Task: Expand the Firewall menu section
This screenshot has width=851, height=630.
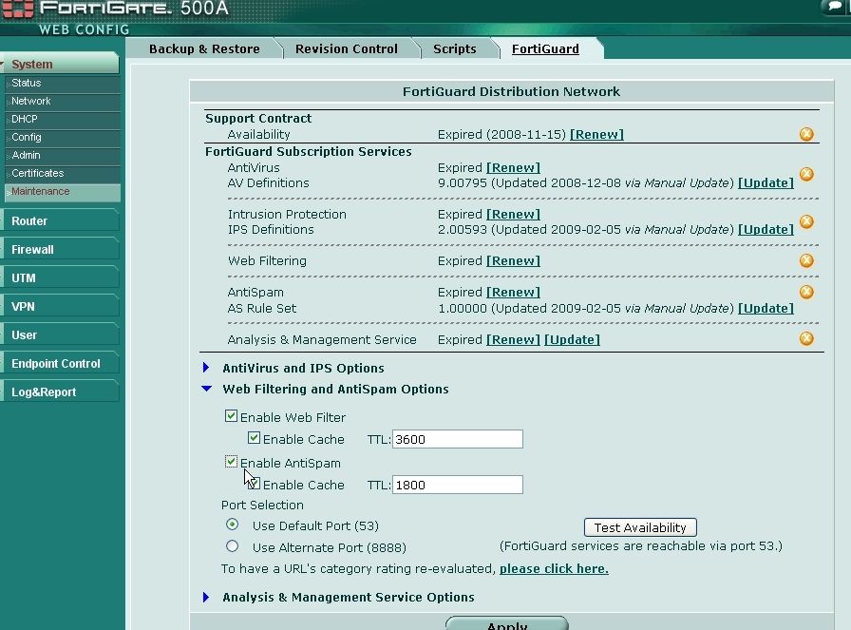Action: pos(60,250)
